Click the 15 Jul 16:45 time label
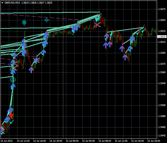This screenshot has width=167, height=143. tap(137, 141)
